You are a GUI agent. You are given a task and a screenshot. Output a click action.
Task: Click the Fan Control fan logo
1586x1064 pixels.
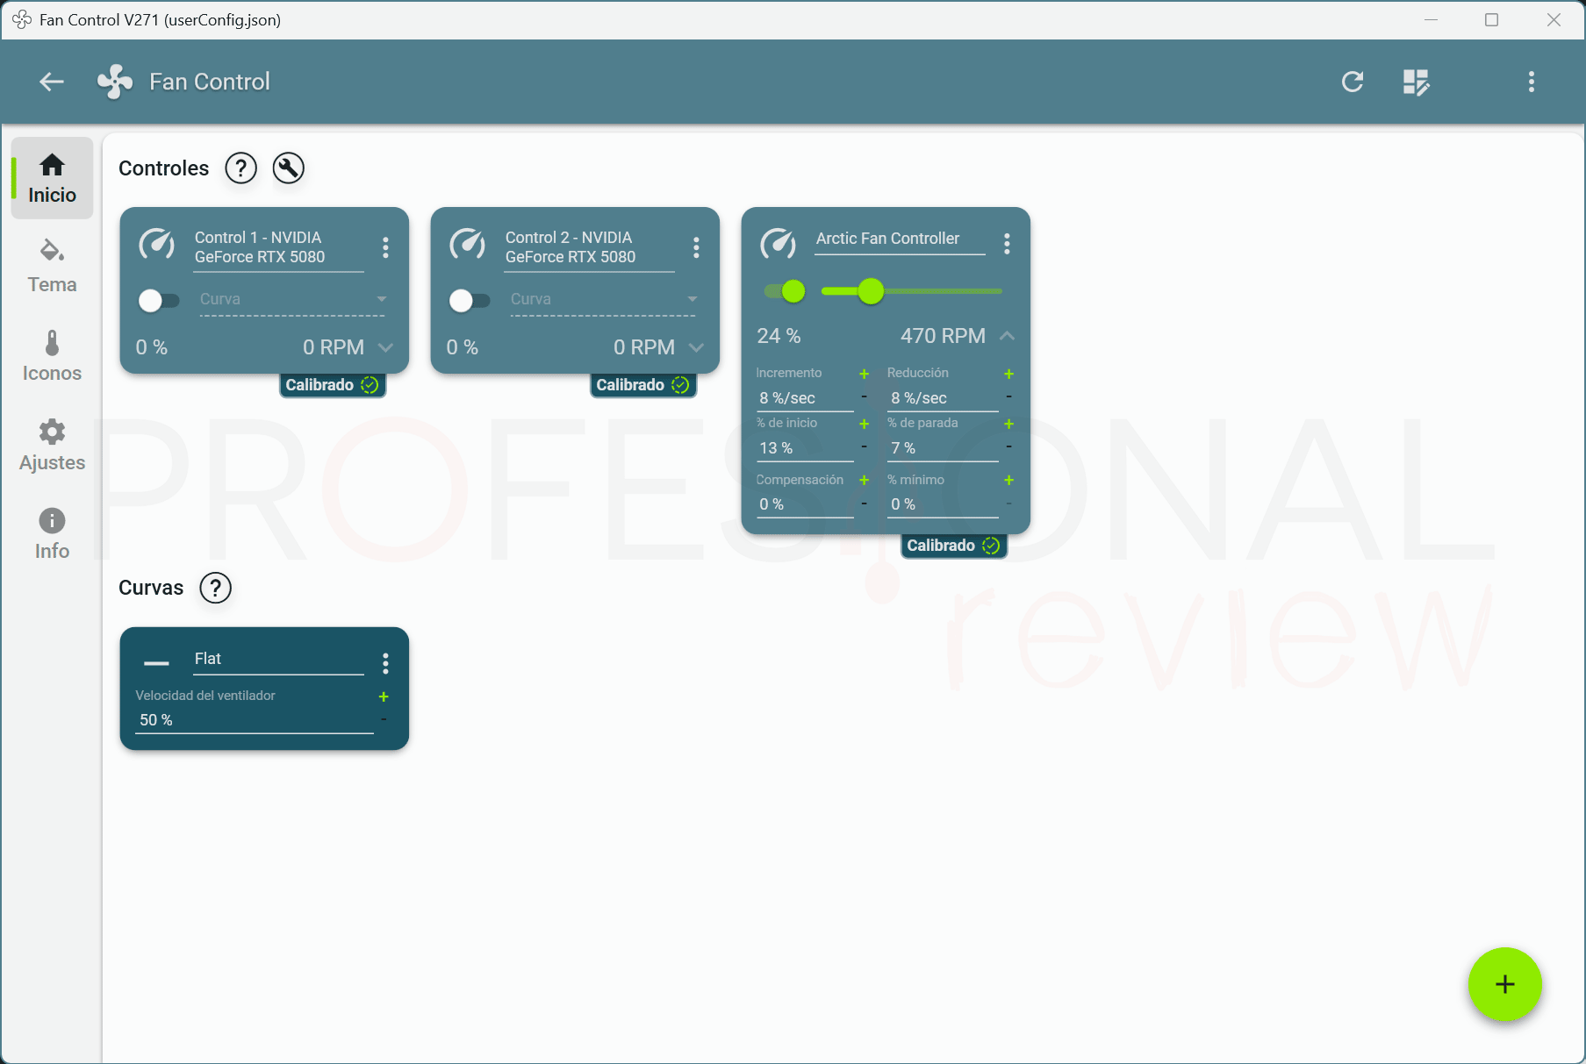115,82
